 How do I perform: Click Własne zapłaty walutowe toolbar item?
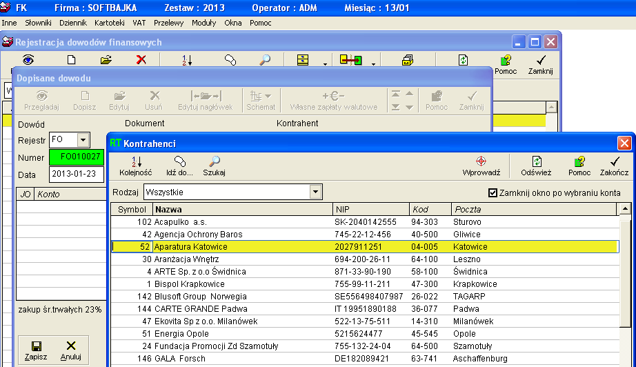[333, 101]
